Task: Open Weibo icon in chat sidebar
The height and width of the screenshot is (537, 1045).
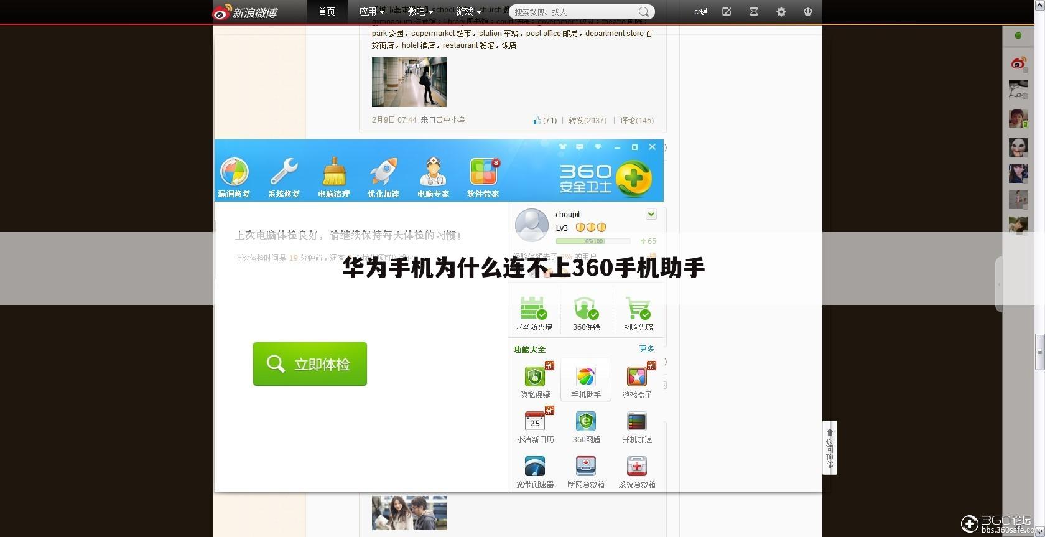Action: tap(1018, 63)
